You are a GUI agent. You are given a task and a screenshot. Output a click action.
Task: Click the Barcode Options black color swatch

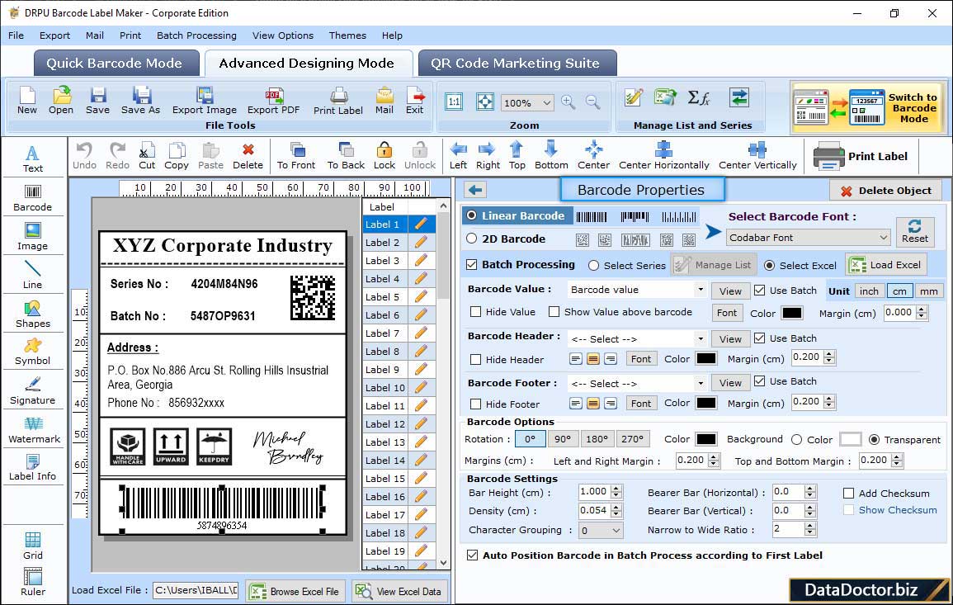point(705,439)
